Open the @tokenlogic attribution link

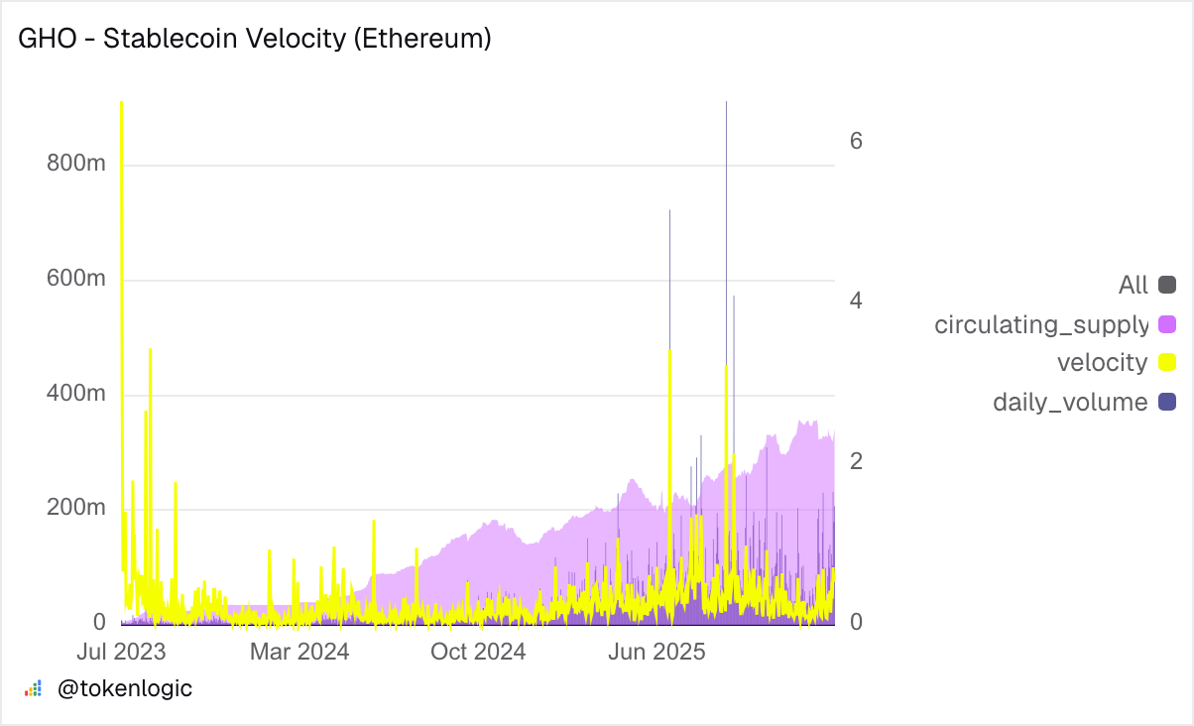tap(125, 688)
